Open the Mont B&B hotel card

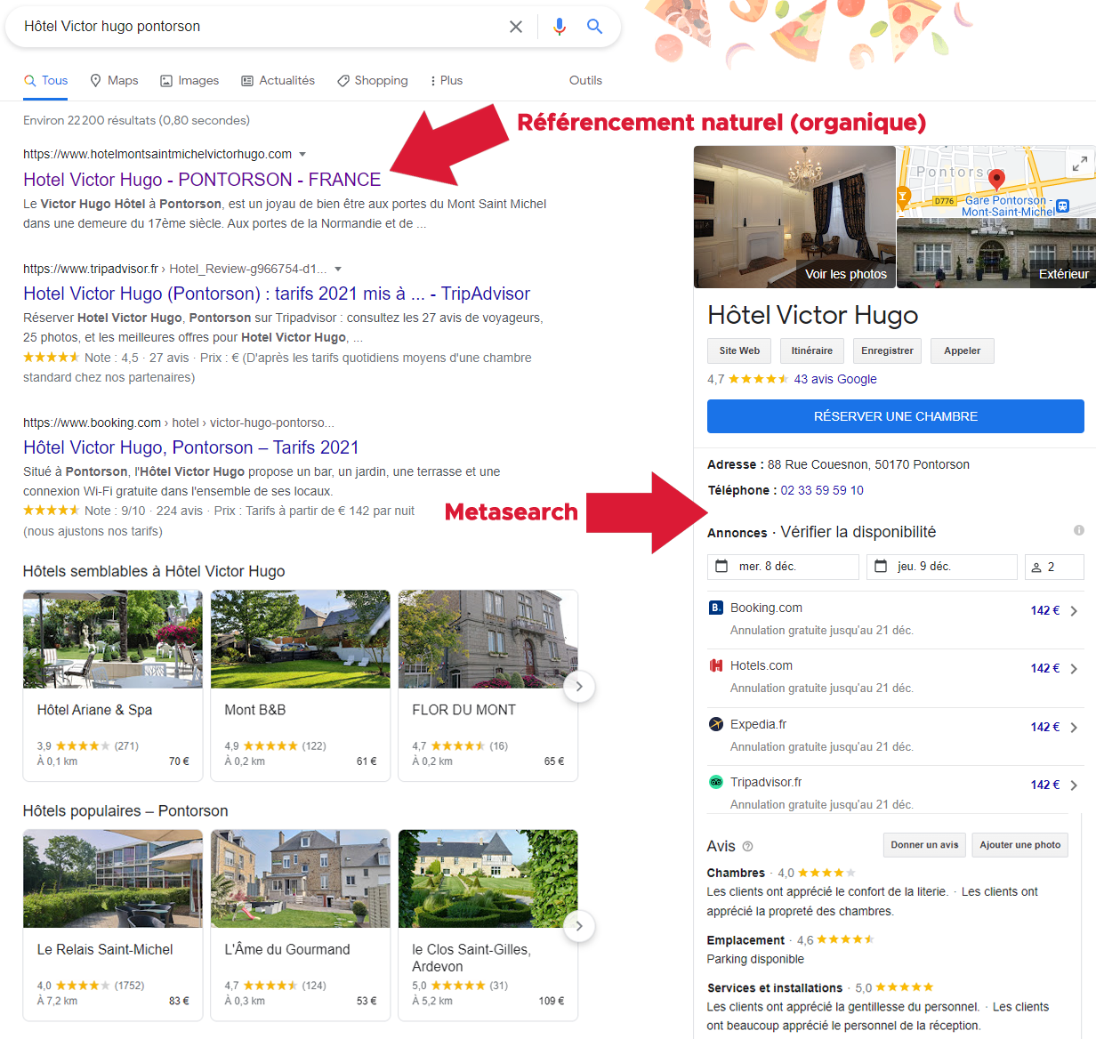tap(301, 686)
